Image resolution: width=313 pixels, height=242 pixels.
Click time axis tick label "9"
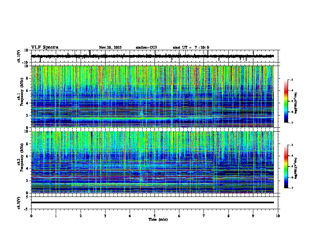253,216
